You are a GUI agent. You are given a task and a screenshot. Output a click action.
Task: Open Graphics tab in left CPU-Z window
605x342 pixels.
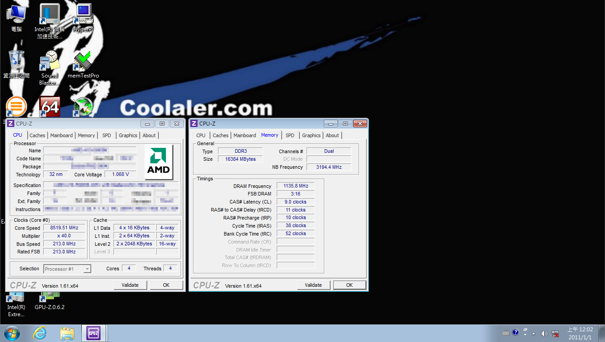pos(128,135)
